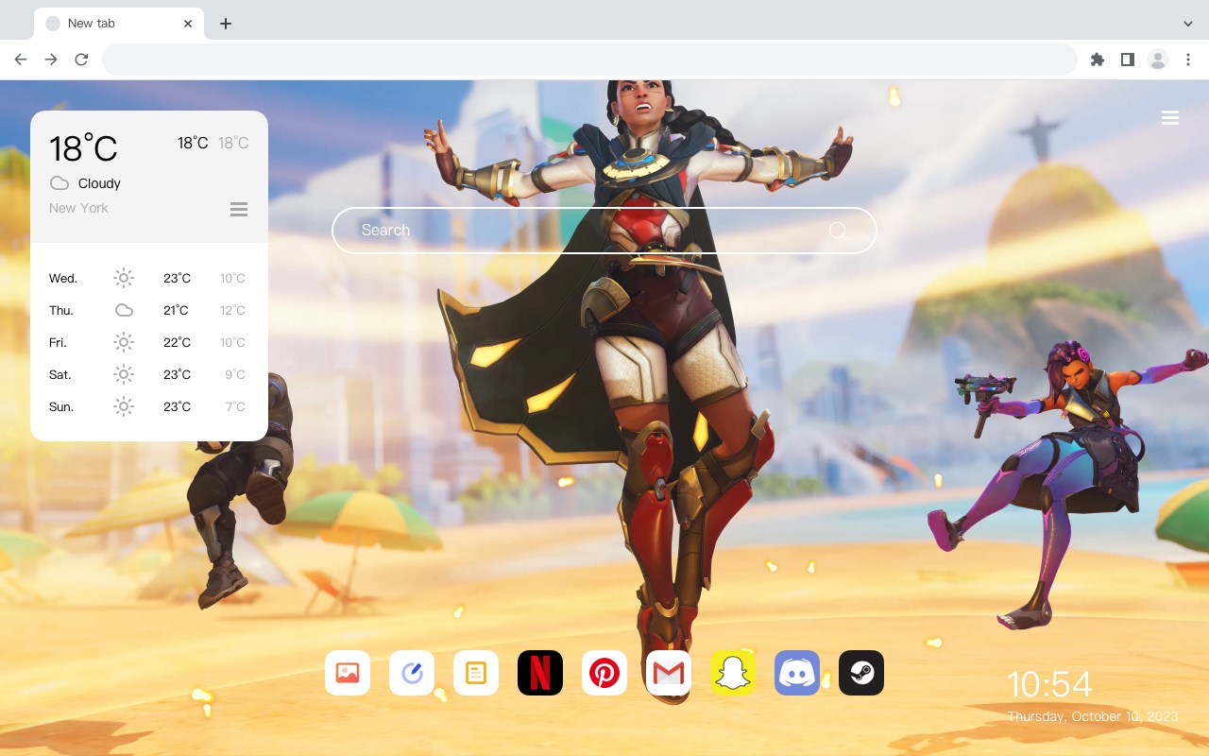Viewport: 1209px width, 756px height.
Task: Open the Discord shortcut
Action: point(797,673)
